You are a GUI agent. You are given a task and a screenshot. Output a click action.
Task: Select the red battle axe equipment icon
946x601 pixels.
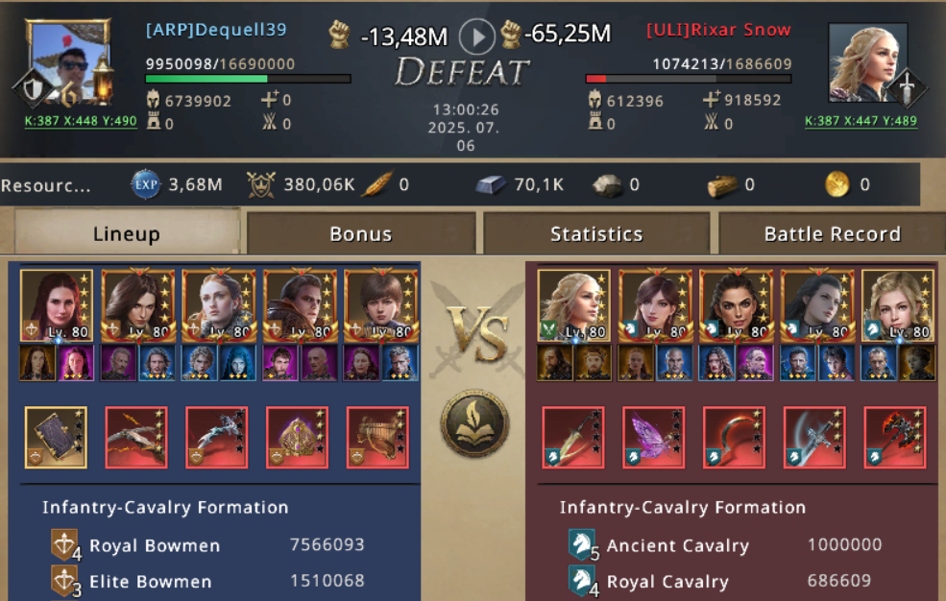[895, 437]
